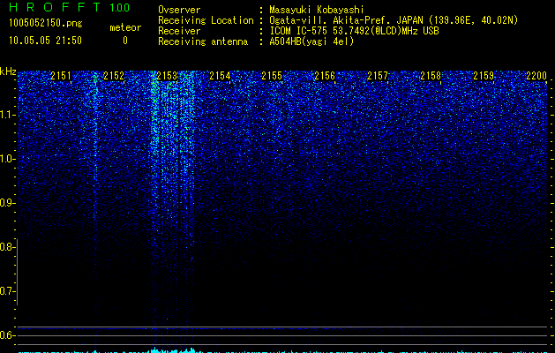
Task: Click the version number 1.0.0
Action: click(x=120, y=7)
